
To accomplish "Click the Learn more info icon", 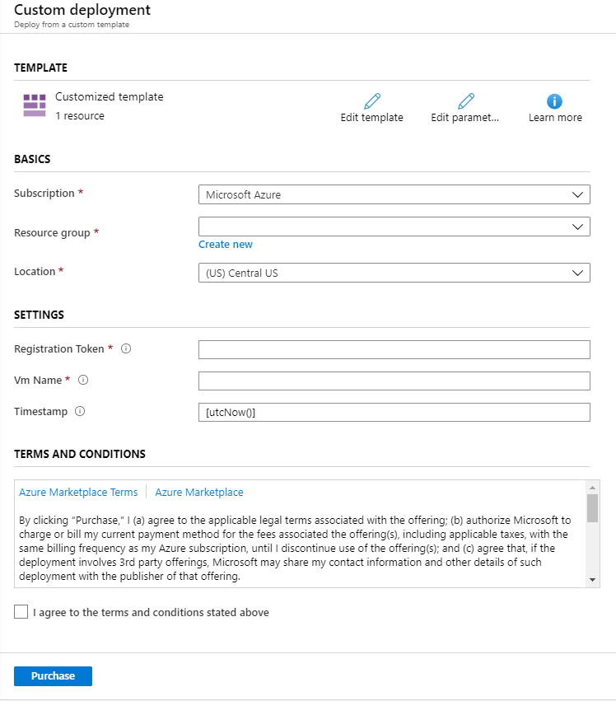I will [x=555, y=101].
